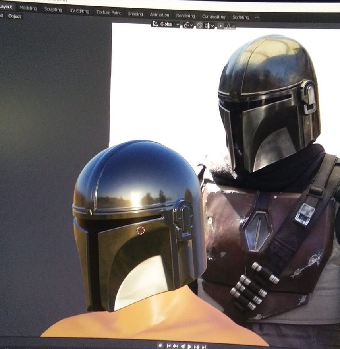Add a new workspace with the + button
Viewport: 340px width, 349px height.
pyautogui.click(x=256, y=17)
